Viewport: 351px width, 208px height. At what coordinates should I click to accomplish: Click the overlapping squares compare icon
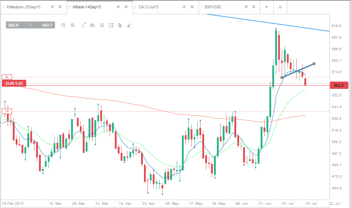(120, 25)
